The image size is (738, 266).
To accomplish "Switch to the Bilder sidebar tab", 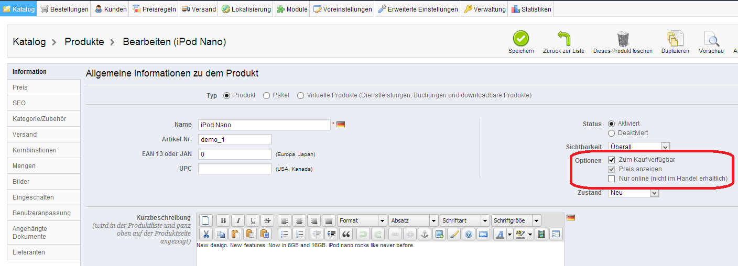I will (x=44, y=182).
